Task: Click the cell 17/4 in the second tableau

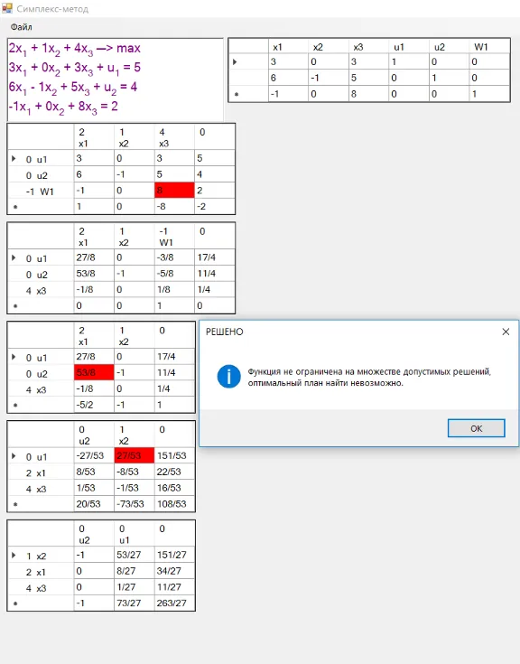Action: 215,257
